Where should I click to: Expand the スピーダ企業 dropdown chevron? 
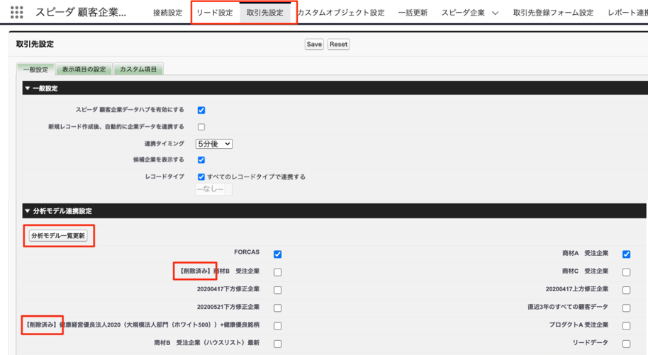(x=495, y=13)
